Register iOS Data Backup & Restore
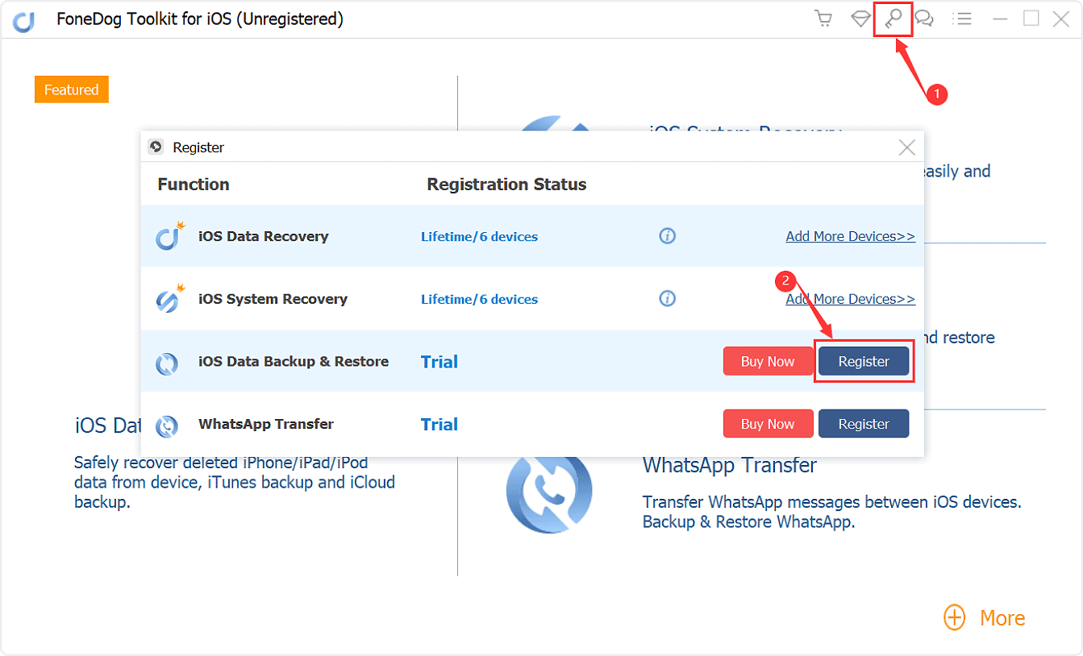Image resolution: width=1083 pixels, height=656 pixels. [864, 361]
